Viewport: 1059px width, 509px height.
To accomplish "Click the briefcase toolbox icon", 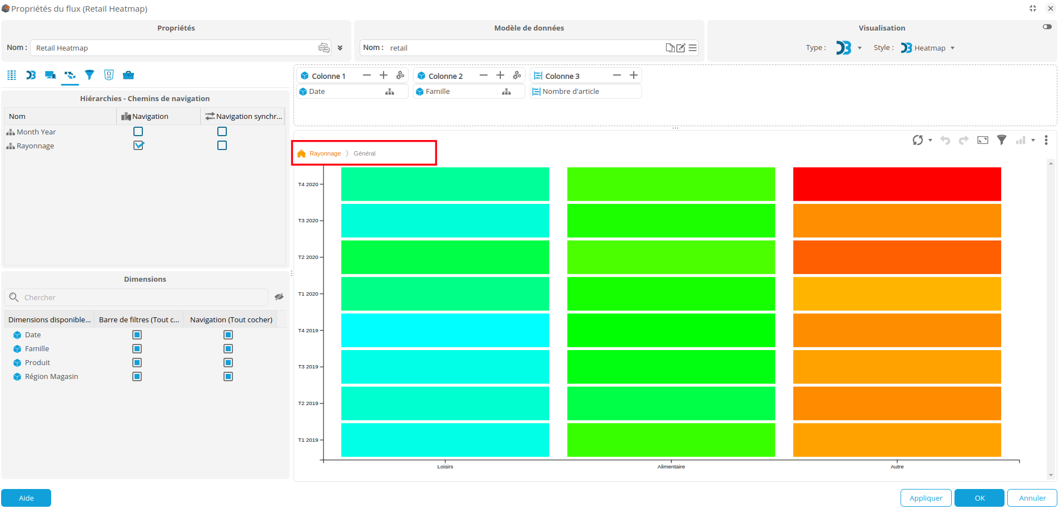I will pos(128,75).
